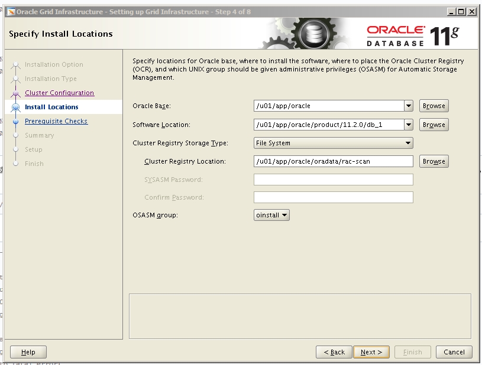This screenshot has height=365, width=482.
Task: Jump to the Prerequisite Checks step link
Action: coord(56,121)
